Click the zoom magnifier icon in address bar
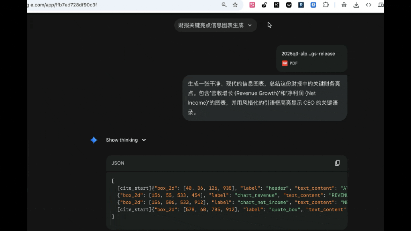The height and width of the screenshot is (231, 411). point(224,5)
